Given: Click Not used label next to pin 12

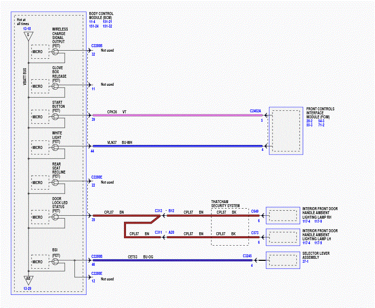Looking at the screenshot, I should tap(107, 279).
